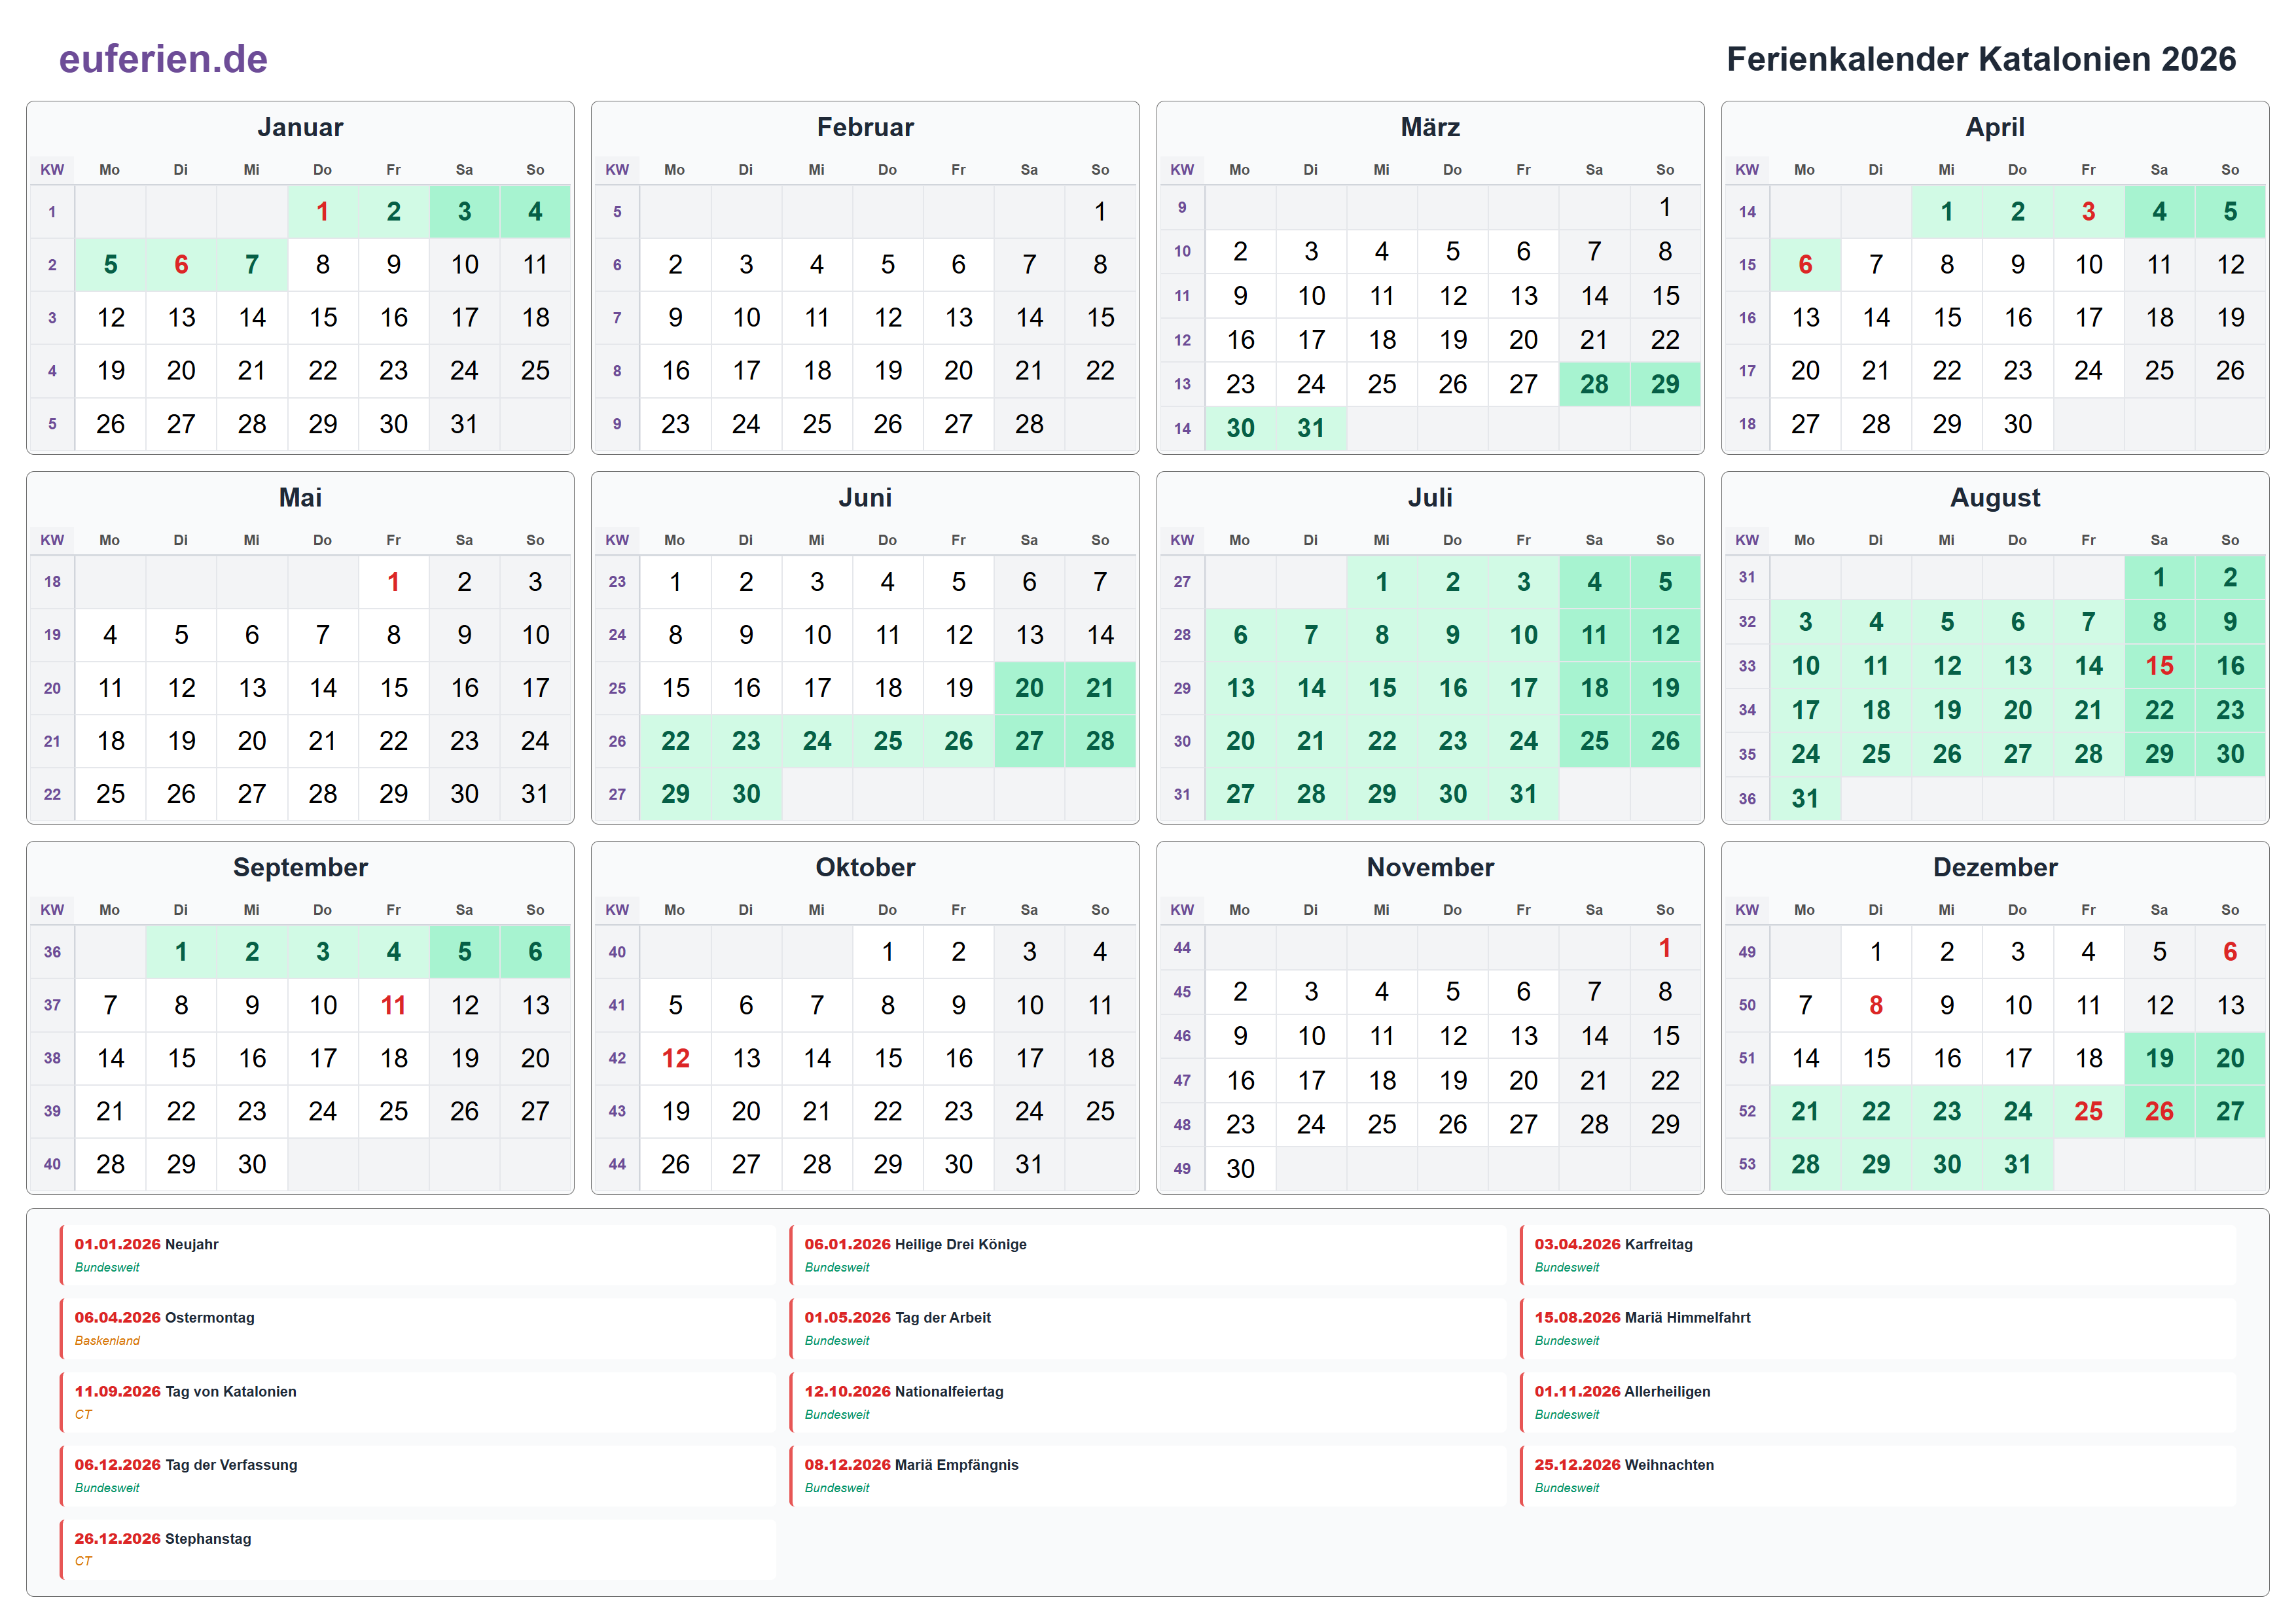This screenshot has width=2296, height=1623.
Task: Select December 25 red Weihnachten date
Action: point(2088,1111)
